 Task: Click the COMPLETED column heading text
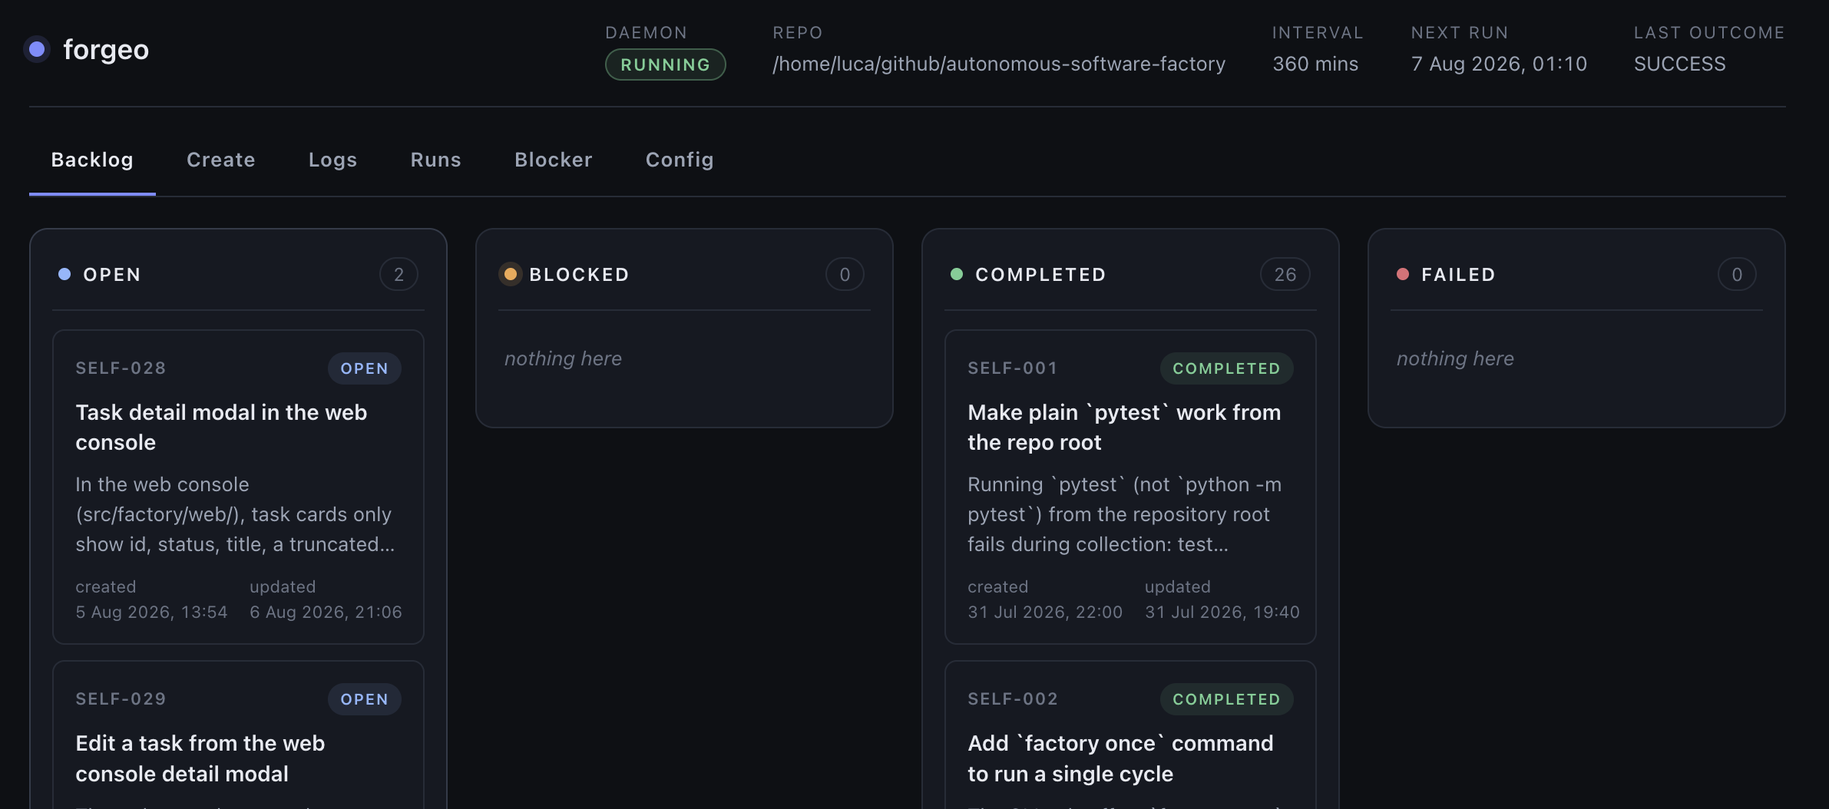1040,274
